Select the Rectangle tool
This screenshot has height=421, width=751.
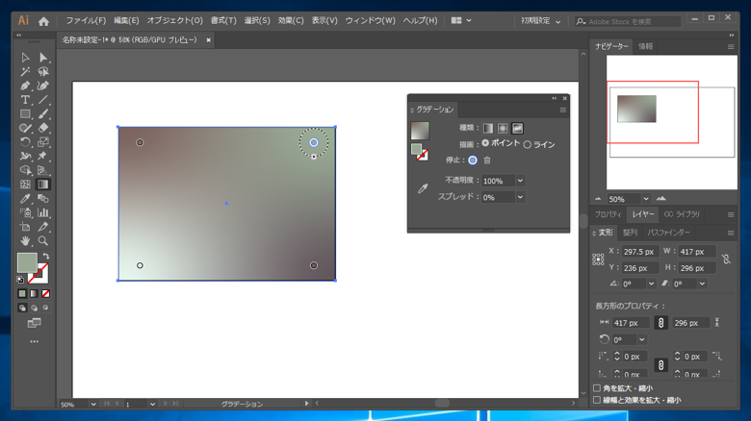25,113
